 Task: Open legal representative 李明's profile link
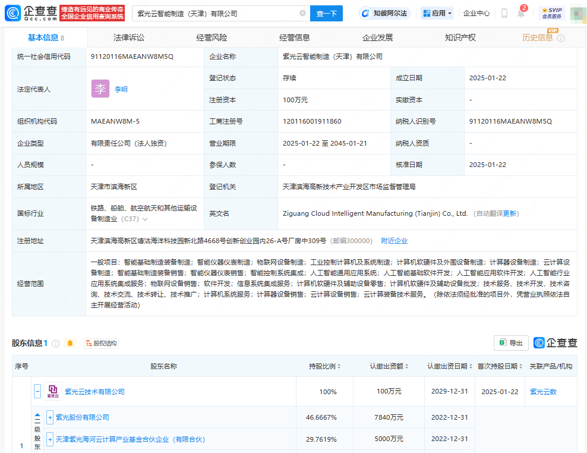click(x=121, y=89)
